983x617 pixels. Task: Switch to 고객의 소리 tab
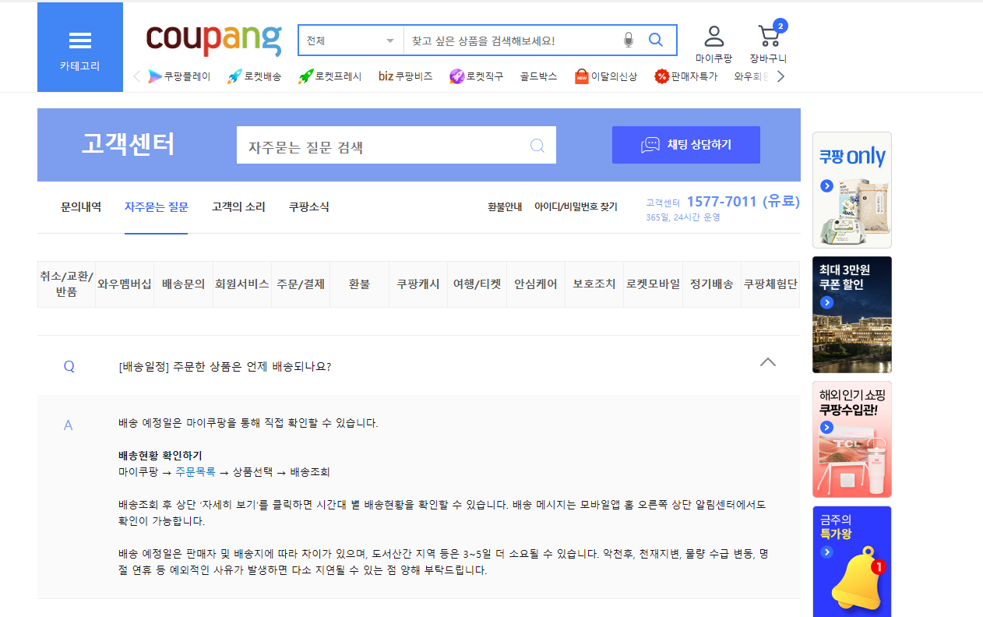click(238, 206)
